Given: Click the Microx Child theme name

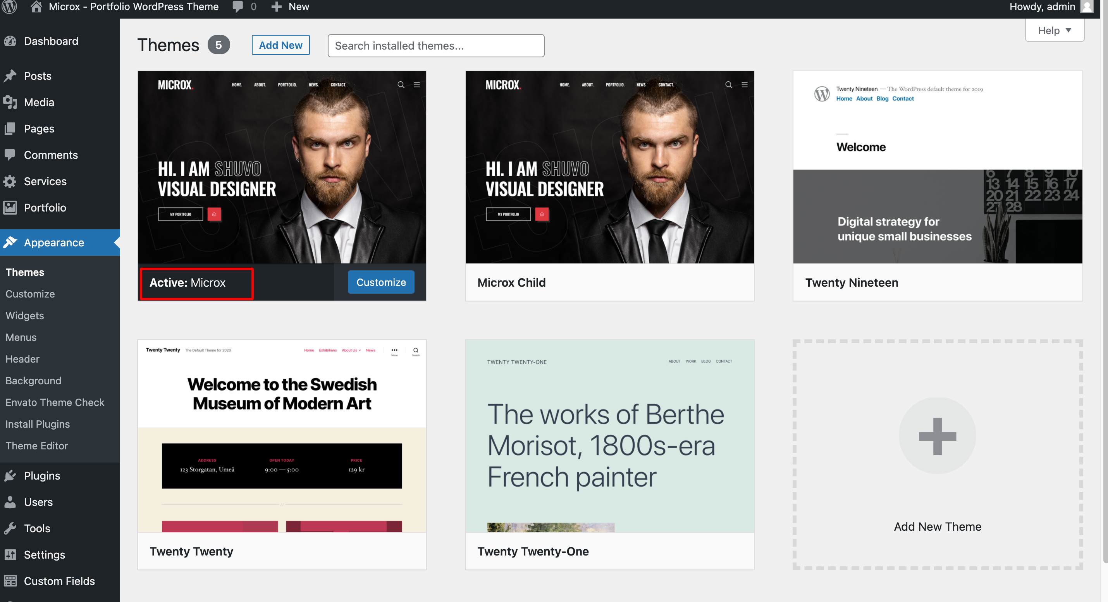Looking at the screenshot, I should pyautogui.click(x=511, y=282).
